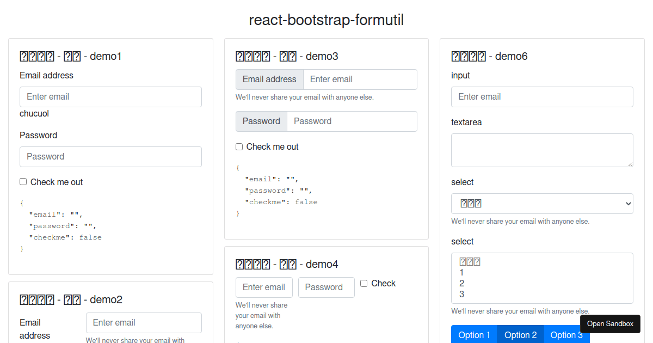Focus the email input in demo2
The height and width of the screenshot is (343, 653).
[x=144, y=322]
